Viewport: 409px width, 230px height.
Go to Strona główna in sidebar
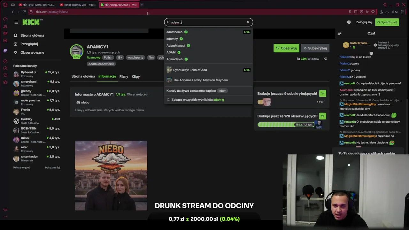(32, 35)
